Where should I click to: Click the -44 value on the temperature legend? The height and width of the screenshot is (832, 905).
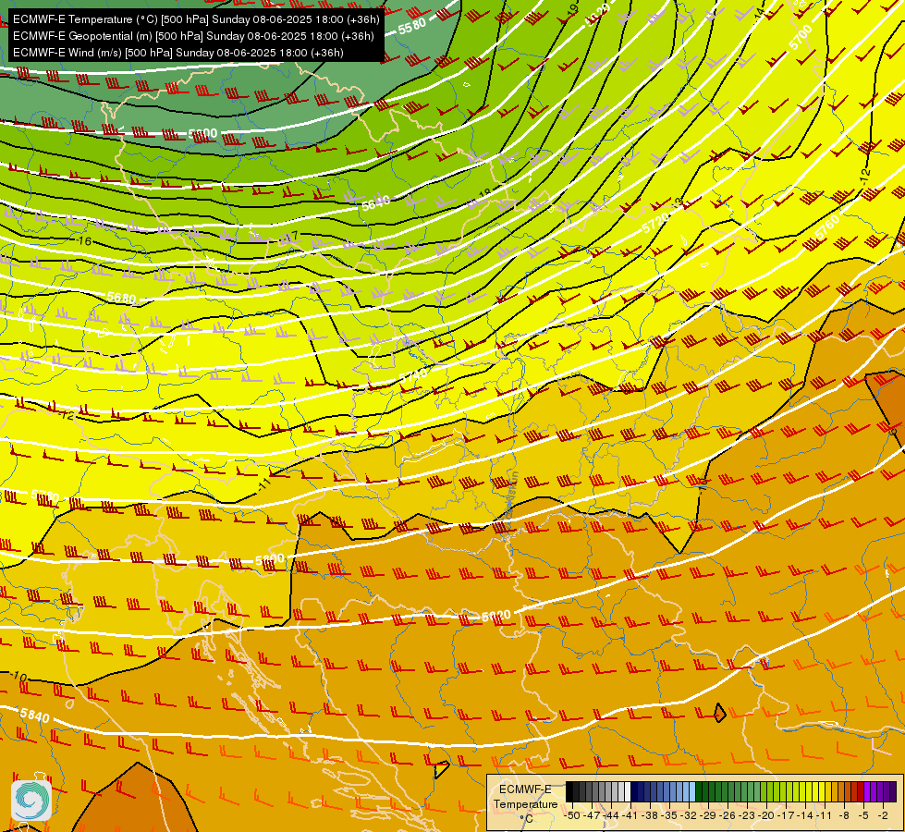coord(611,815)
